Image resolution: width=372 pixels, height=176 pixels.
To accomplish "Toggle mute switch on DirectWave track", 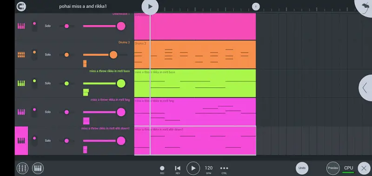I will pyautogui.click(x=34, y=26).
